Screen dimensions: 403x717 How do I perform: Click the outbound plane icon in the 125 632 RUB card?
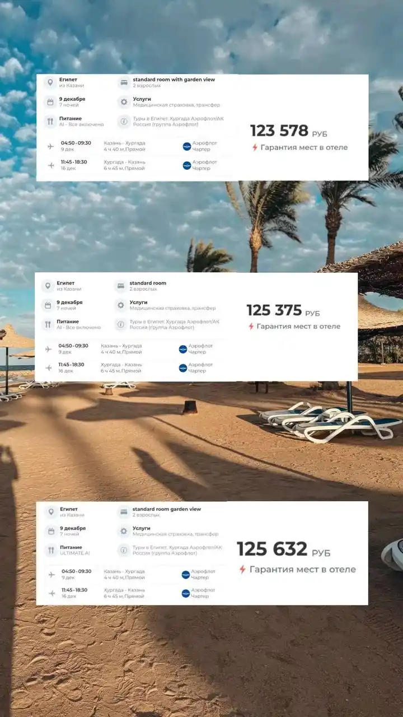click(51, 574)
